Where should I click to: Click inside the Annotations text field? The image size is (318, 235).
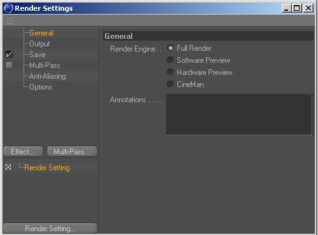[239, 114]
